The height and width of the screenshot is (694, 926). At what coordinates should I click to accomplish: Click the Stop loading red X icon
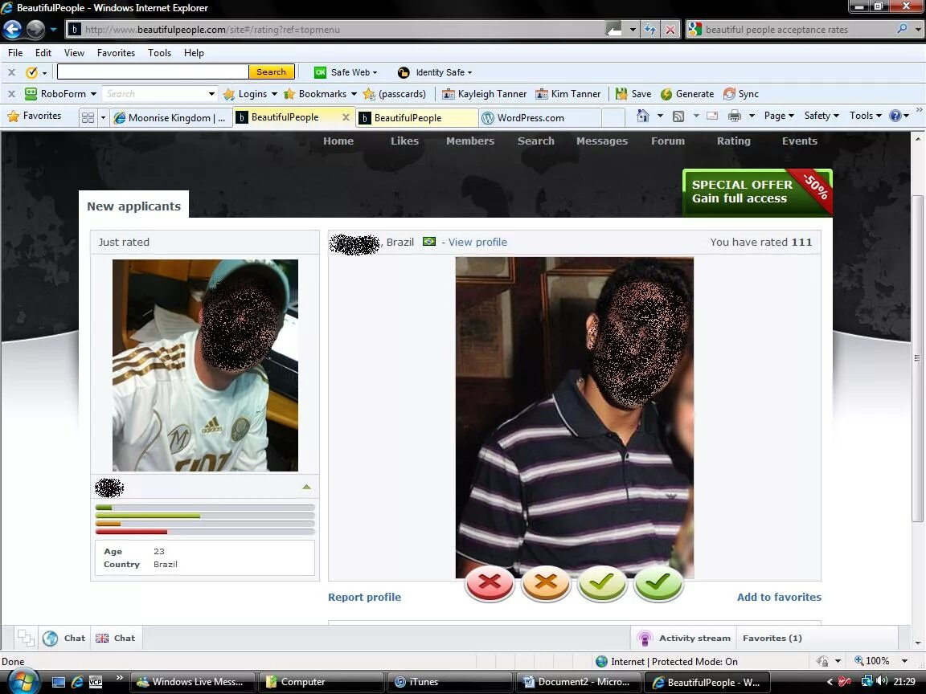pyautogui.click(x=670, y=29)
